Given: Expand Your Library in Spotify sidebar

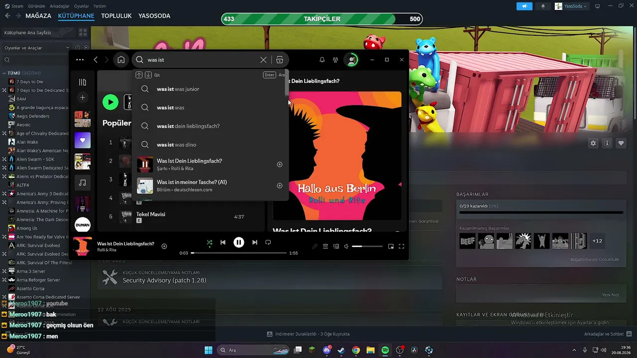Looking at the screenshot, I should click(83, 82).
